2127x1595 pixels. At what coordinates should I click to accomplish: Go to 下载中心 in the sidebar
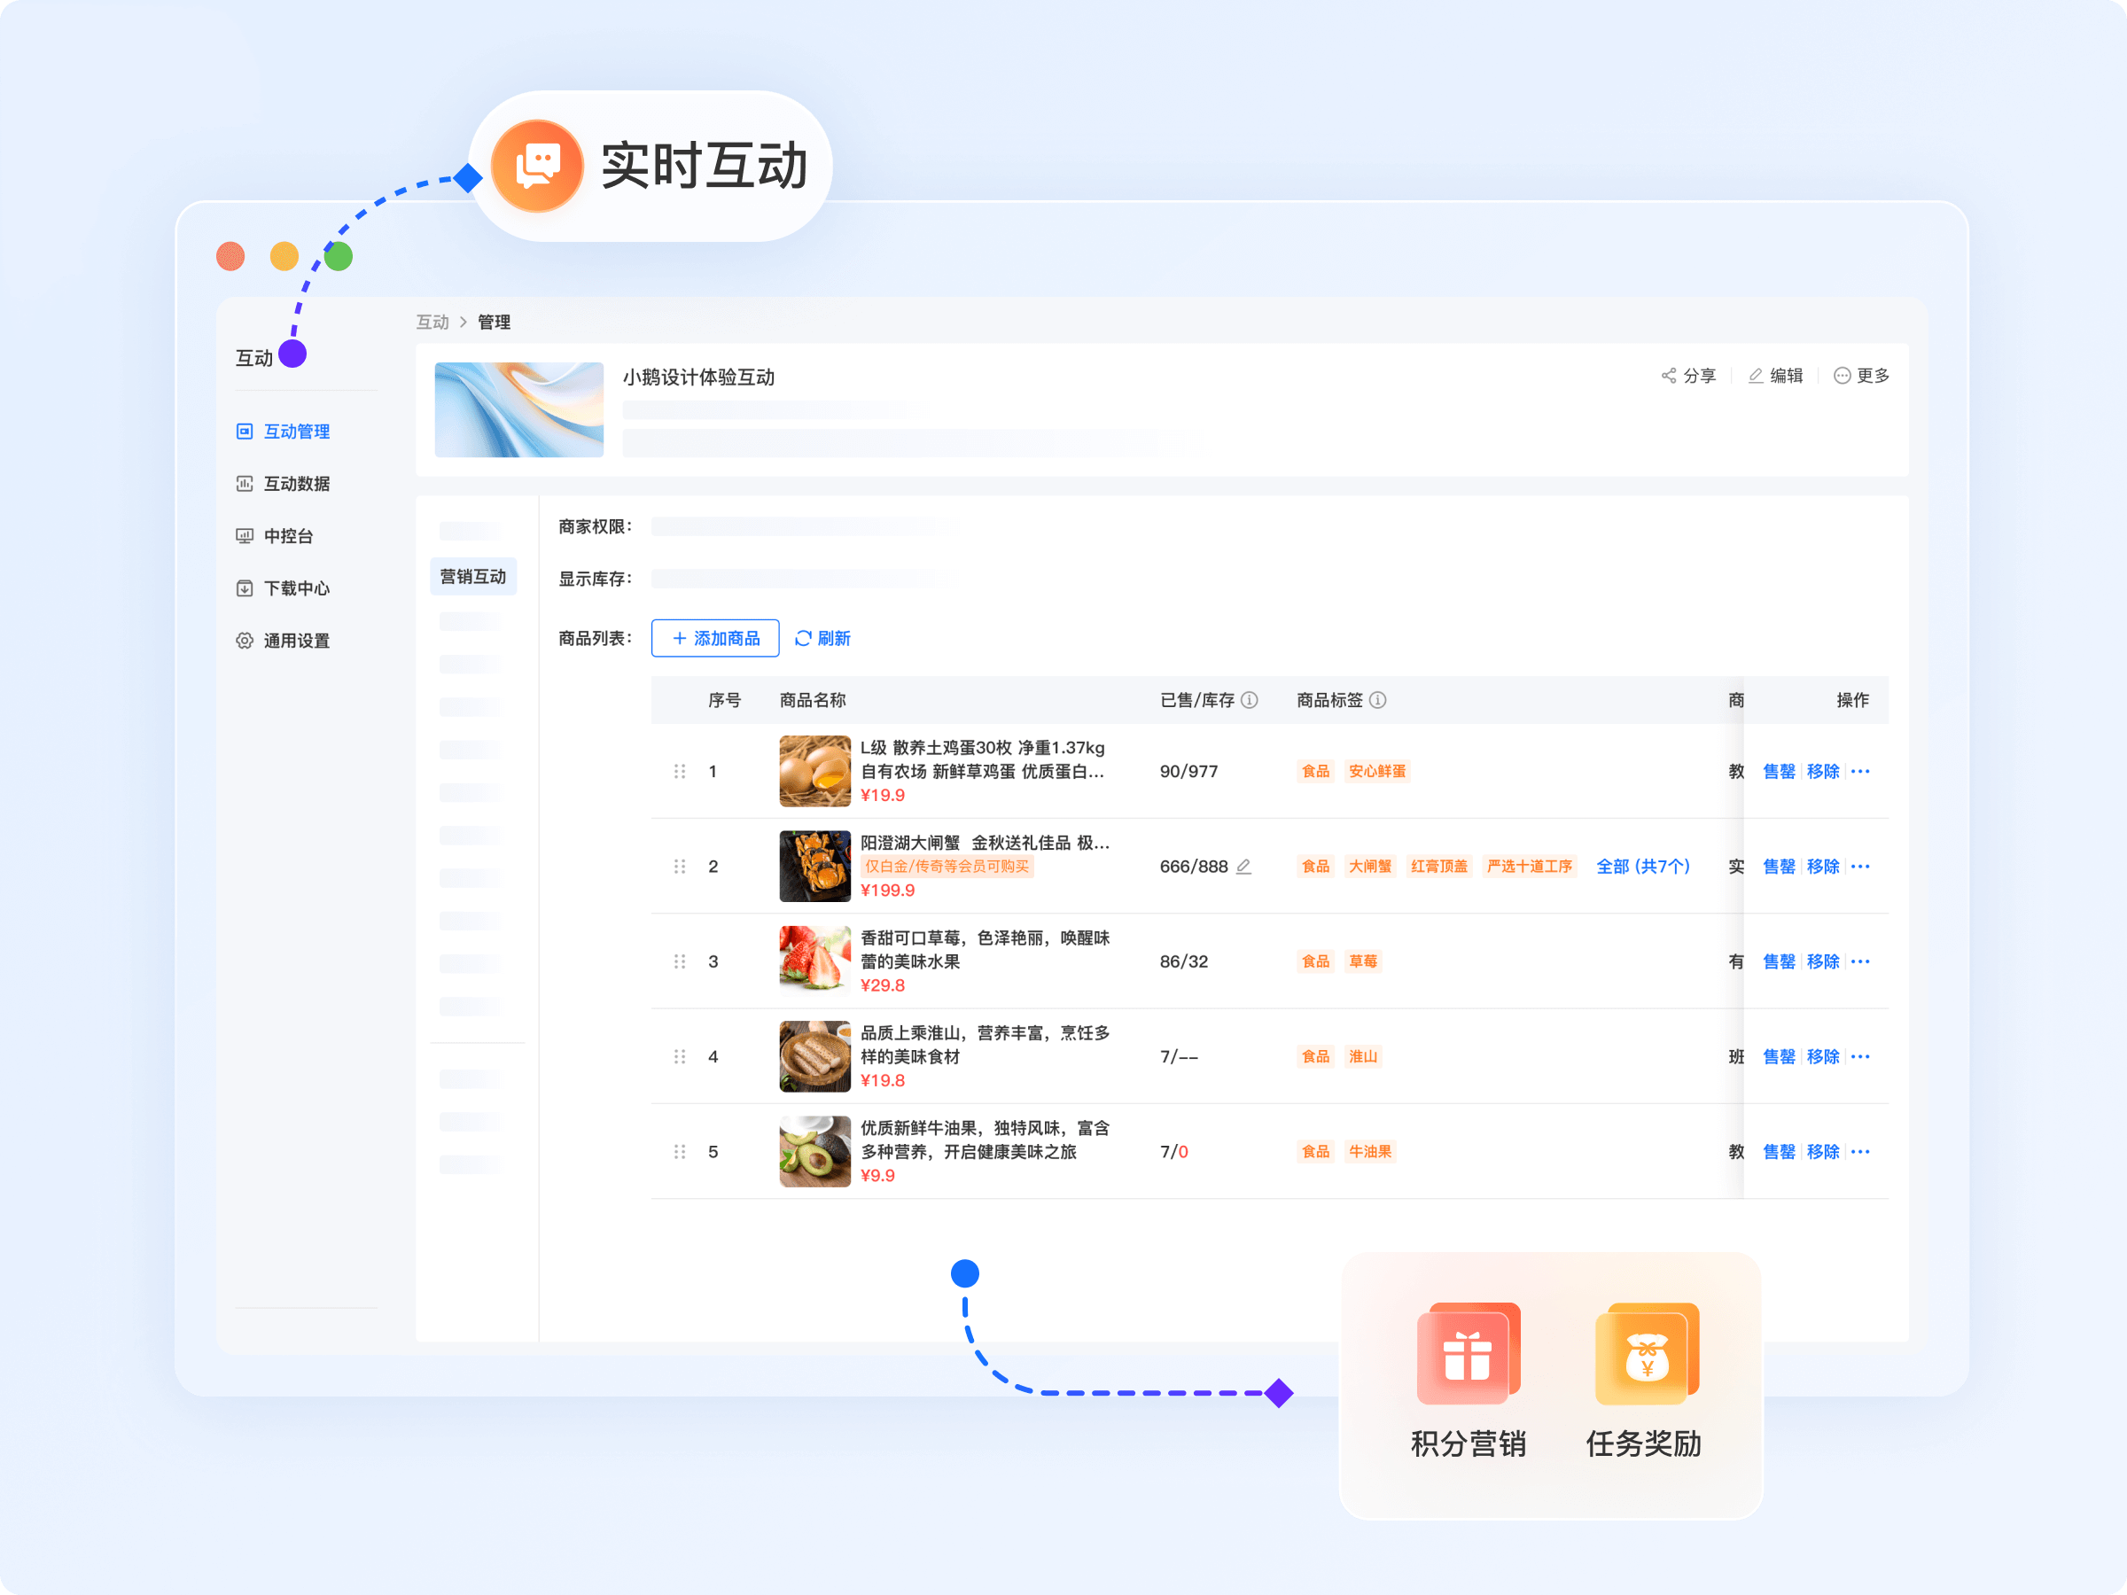(296, 588)
